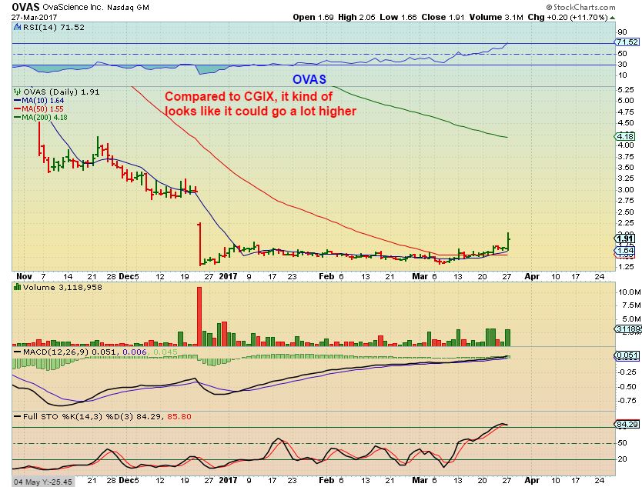Select the 27-Mar-2017 date label
This screenshot has width=642, height=487.
pos(34,17)
